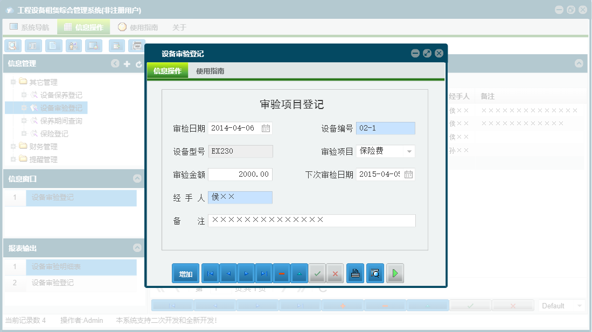Click the magnifier search icon in top toolbar

pos(12,46)
